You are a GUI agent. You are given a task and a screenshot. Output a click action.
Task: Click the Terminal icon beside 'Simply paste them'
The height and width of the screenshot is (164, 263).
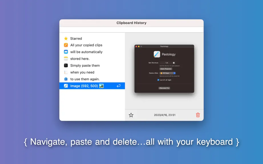coord(66,65)
